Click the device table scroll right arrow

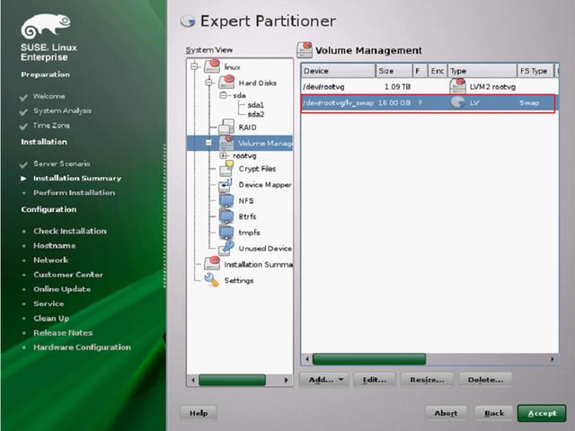point(553,359)
